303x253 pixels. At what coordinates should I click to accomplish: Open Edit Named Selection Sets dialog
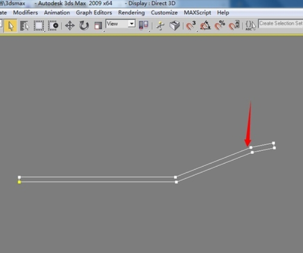coord(250,26)
